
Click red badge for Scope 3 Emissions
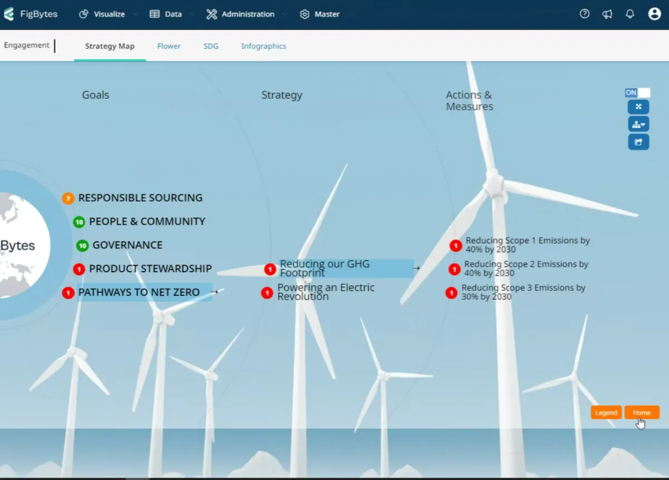coord(452,293)
